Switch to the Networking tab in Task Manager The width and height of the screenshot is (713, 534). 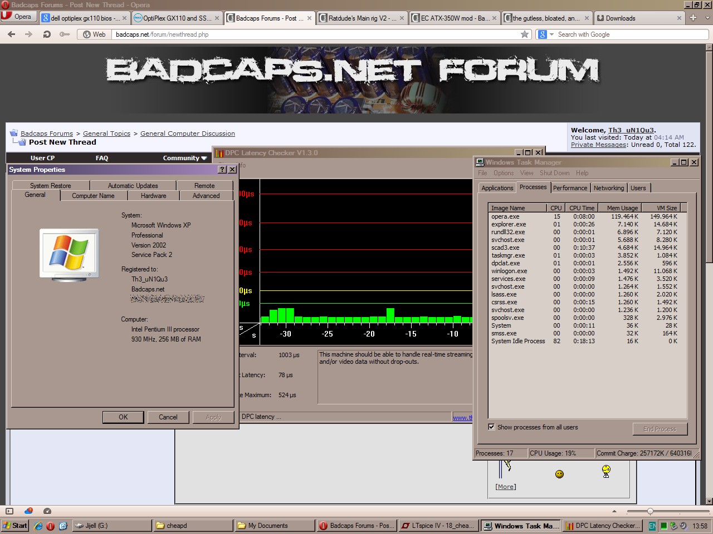(609, 188)
